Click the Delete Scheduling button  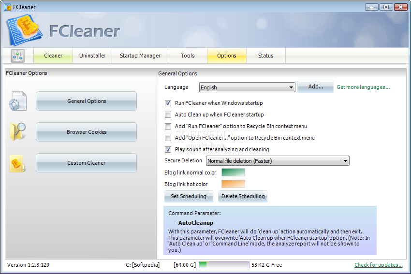[x=243, y=196]
